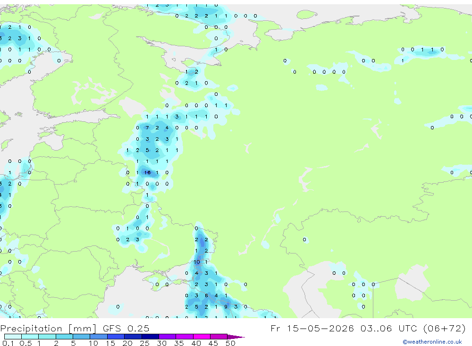
Task: Open the weatheronline.co.uk copyright link
Action: 432,342
